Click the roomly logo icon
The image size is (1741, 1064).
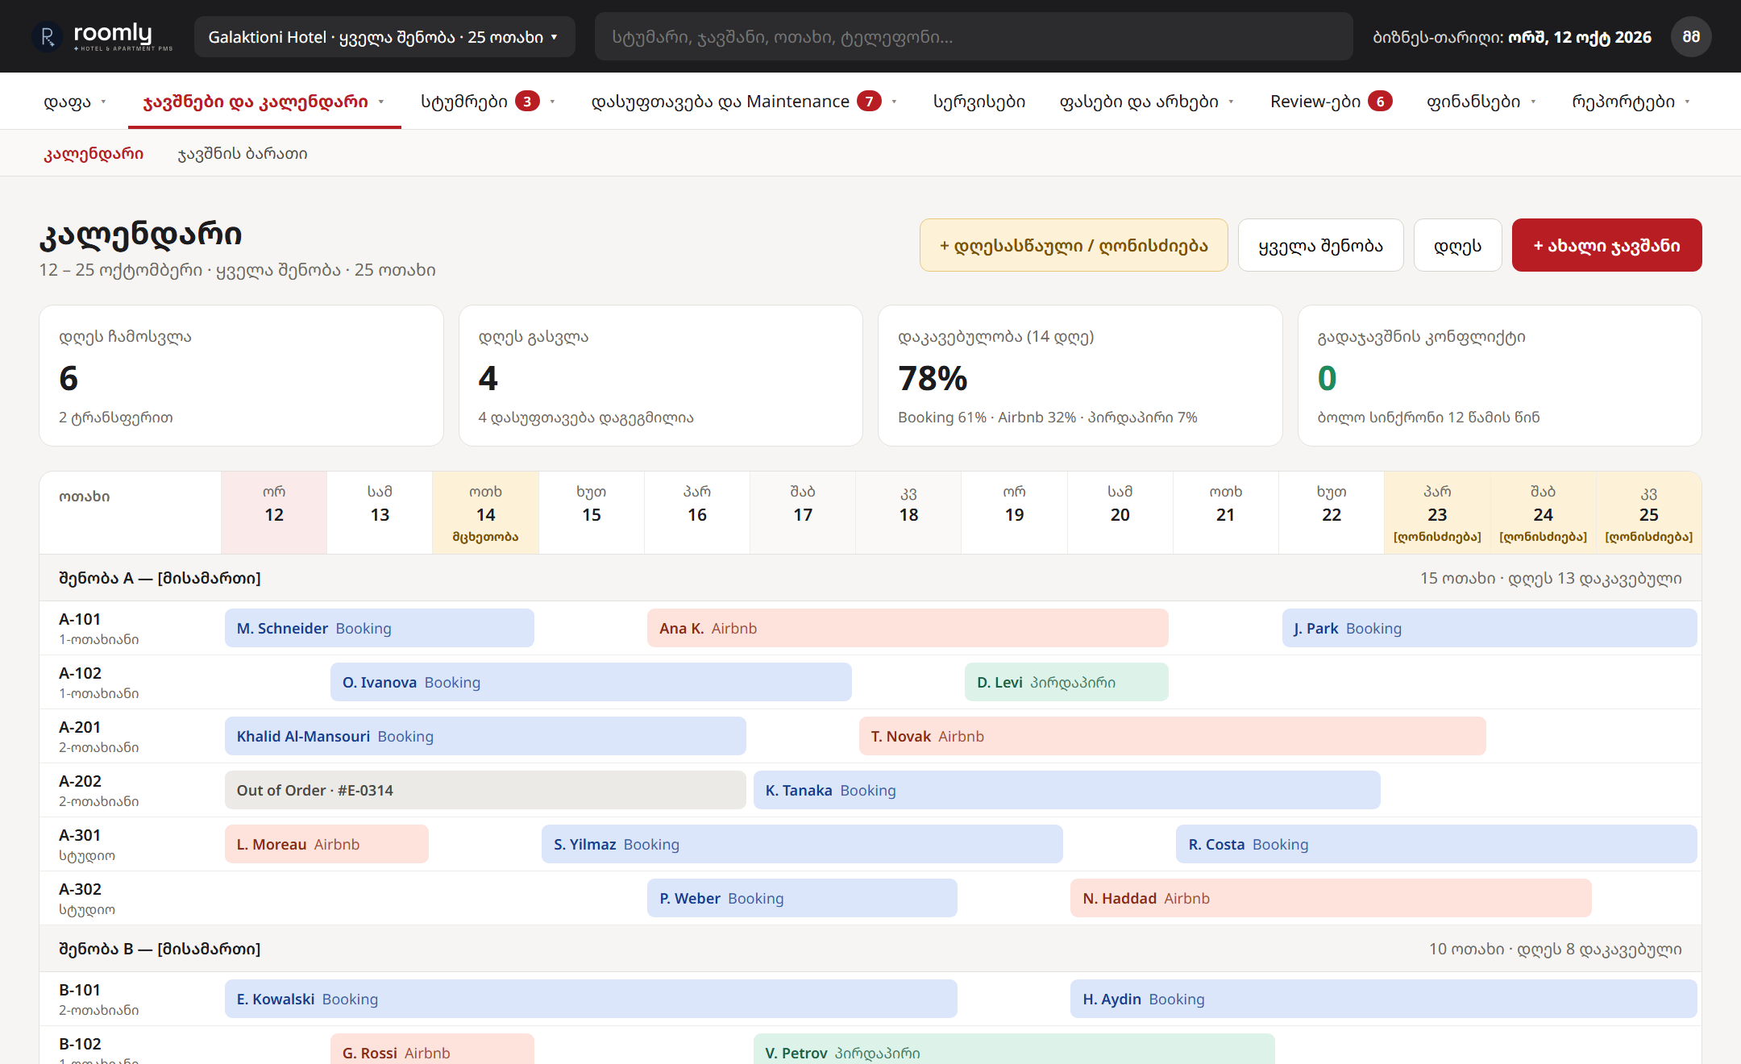click(x=47, y=36)
